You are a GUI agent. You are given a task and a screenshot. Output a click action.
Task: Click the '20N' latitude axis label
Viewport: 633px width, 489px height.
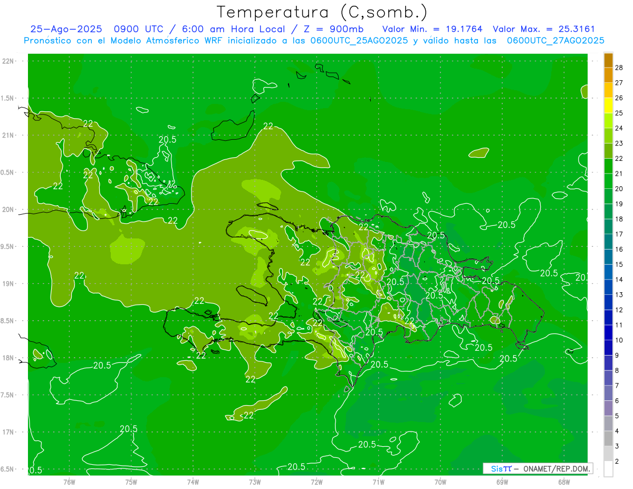point(8,209)
